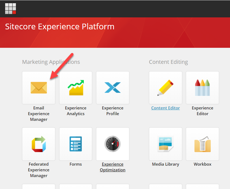Open Experience Optimization gauge icon
This screenshot has width=230, height=189.
pyautogui.click(x=113, y=144)
